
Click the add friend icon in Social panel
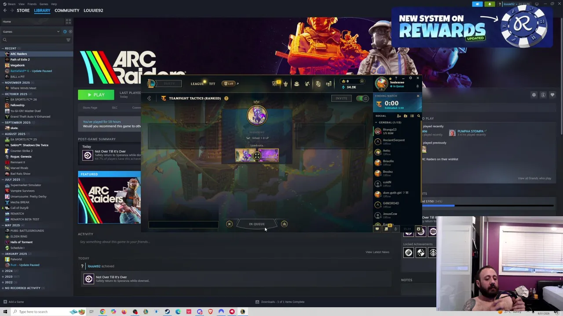399,116
